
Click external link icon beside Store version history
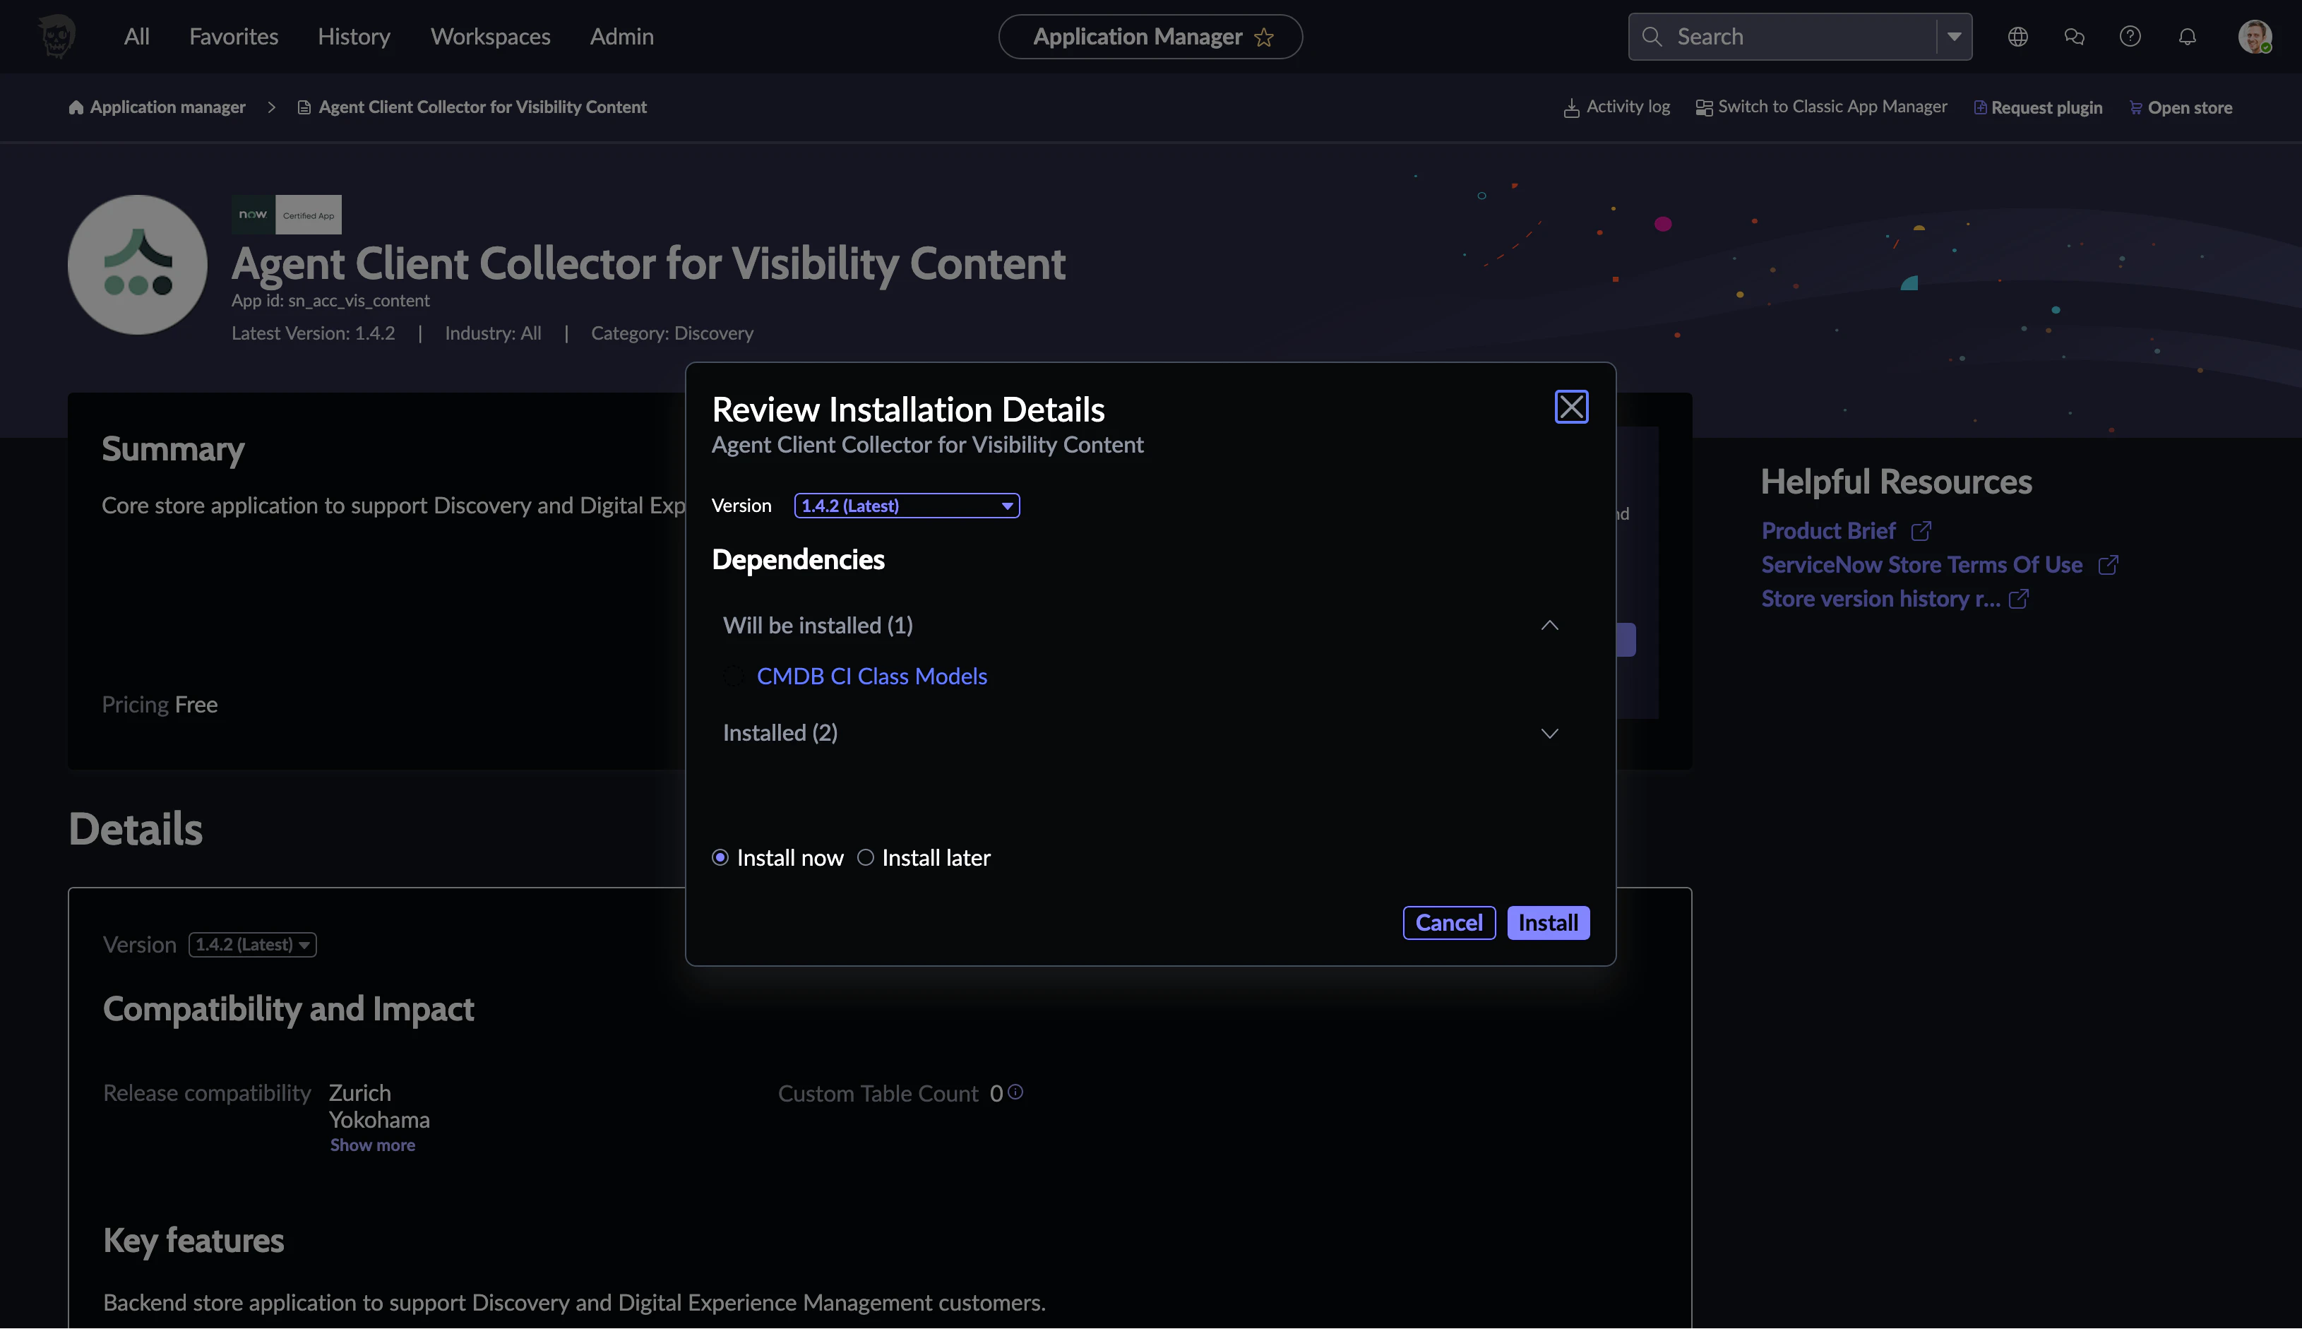click(2018, 599)
